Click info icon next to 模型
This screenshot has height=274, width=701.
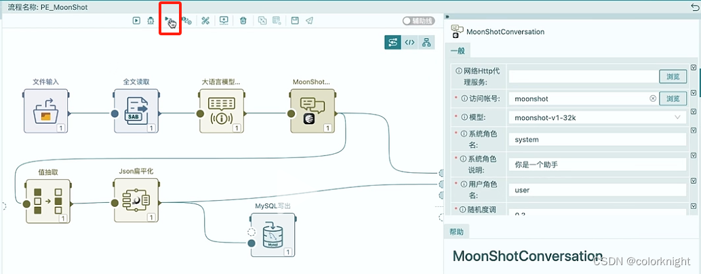click(x=464, y=117)
